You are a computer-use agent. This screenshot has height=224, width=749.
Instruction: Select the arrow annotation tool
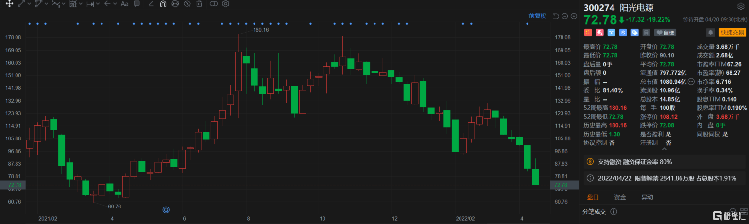(x=107, y=4)
